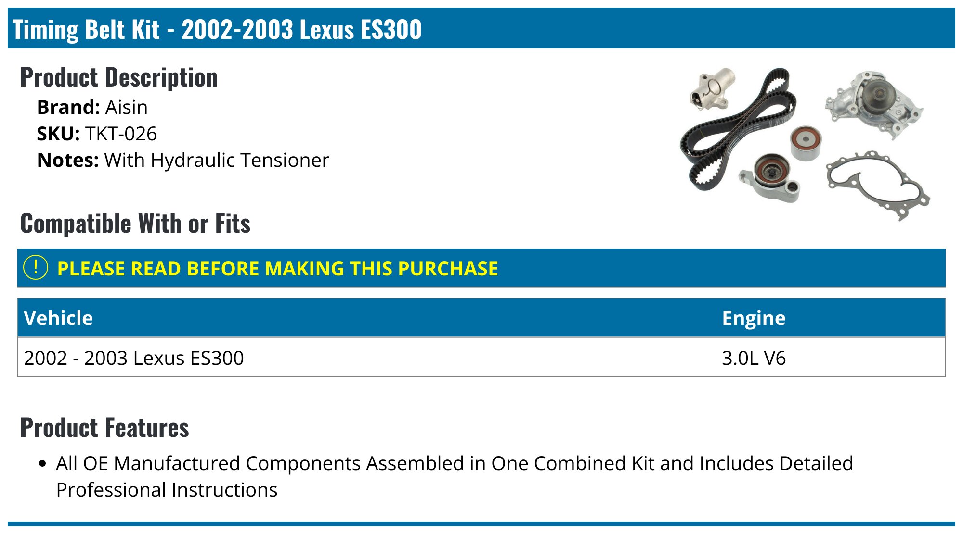Click the 'With Hydraulic Tensioner' note
This screenshot has height=534, width=963.
(x=217, y=160)
